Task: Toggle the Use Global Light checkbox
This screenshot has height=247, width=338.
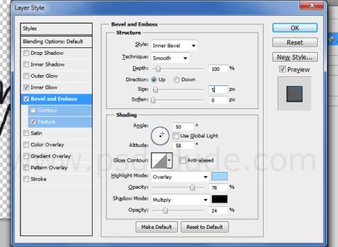Action: pos(176,136)
